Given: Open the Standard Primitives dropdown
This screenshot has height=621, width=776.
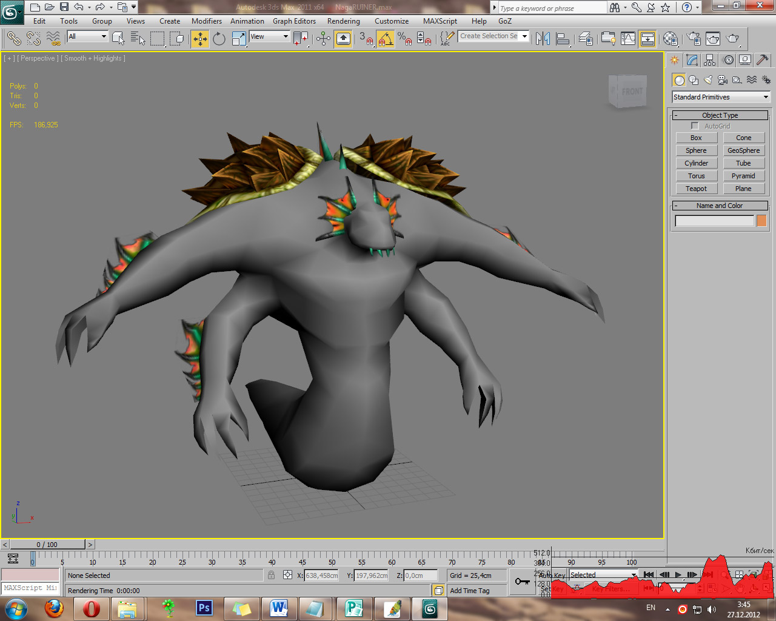Looking at the screenshot, I should (x=720, y=97).
